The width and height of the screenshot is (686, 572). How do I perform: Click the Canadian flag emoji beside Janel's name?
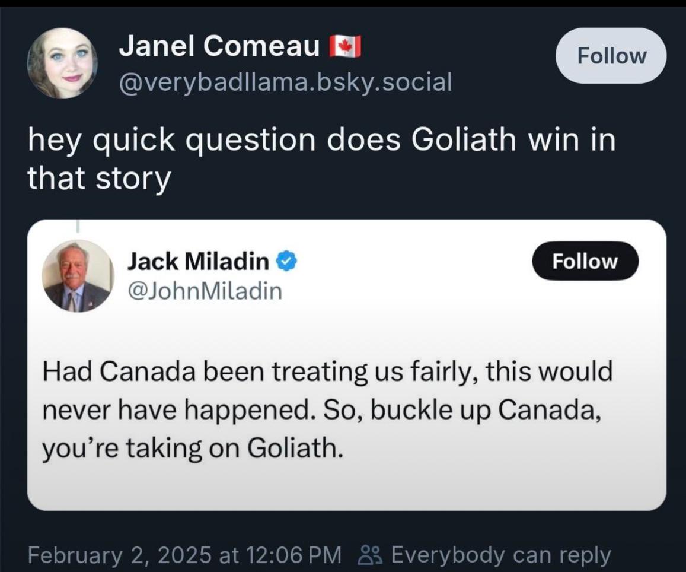pyautogui.click(x=346, y=47)
